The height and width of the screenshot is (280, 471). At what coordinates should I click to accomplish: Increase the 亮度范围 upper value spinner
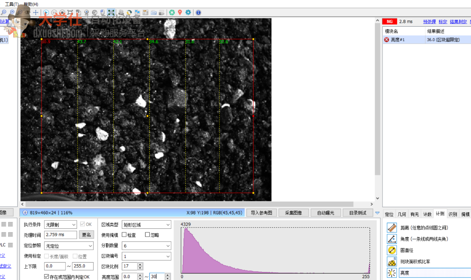point(168,275)
